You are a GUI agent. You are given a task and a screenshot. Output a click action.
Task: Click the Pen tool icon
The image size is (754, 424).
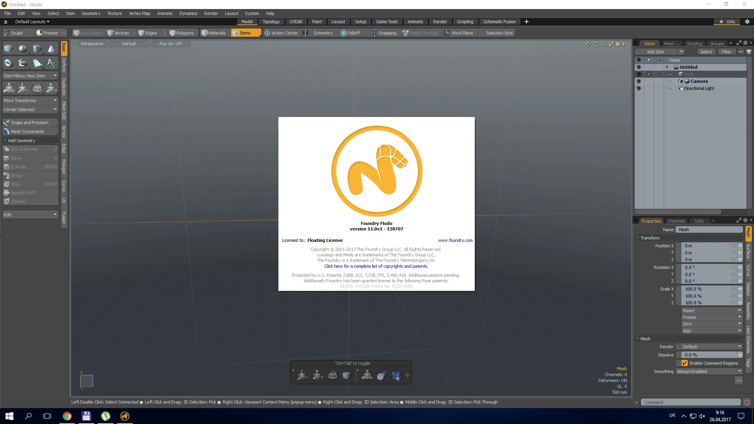tap(37, 63)
